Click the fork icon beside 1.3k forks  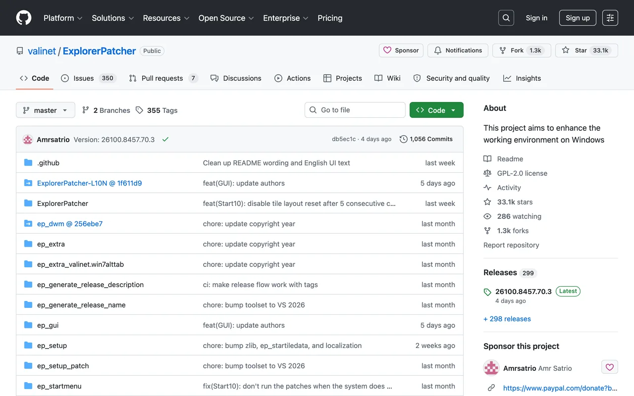click(487, 231)
